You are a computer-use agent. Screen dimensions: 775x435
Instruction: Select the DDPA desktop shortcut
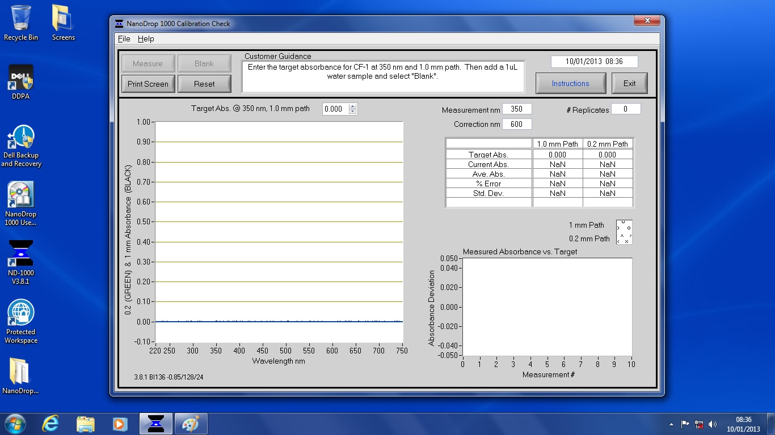pyautogui.click(x=21, y=82)
